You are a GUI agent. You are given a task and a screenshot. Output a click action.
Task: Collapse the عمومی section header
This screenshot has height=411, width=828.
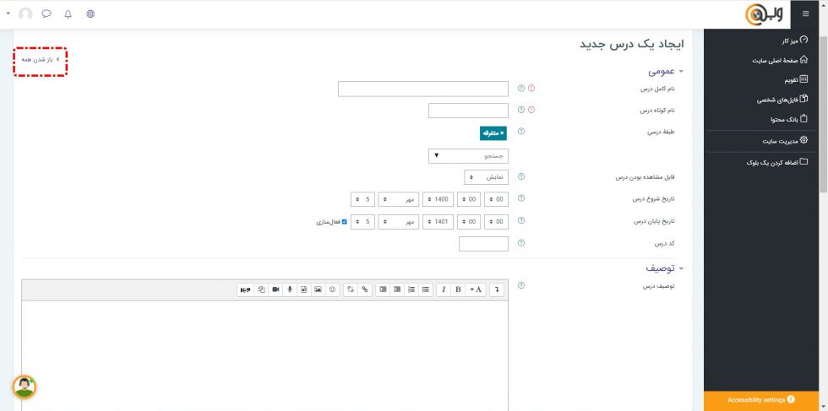coord(667,73)
